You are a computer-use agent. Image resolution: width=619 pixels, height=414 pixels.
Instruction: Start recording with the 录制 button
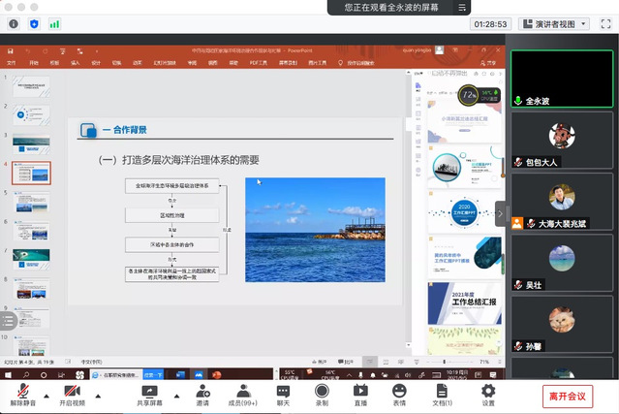322,393
